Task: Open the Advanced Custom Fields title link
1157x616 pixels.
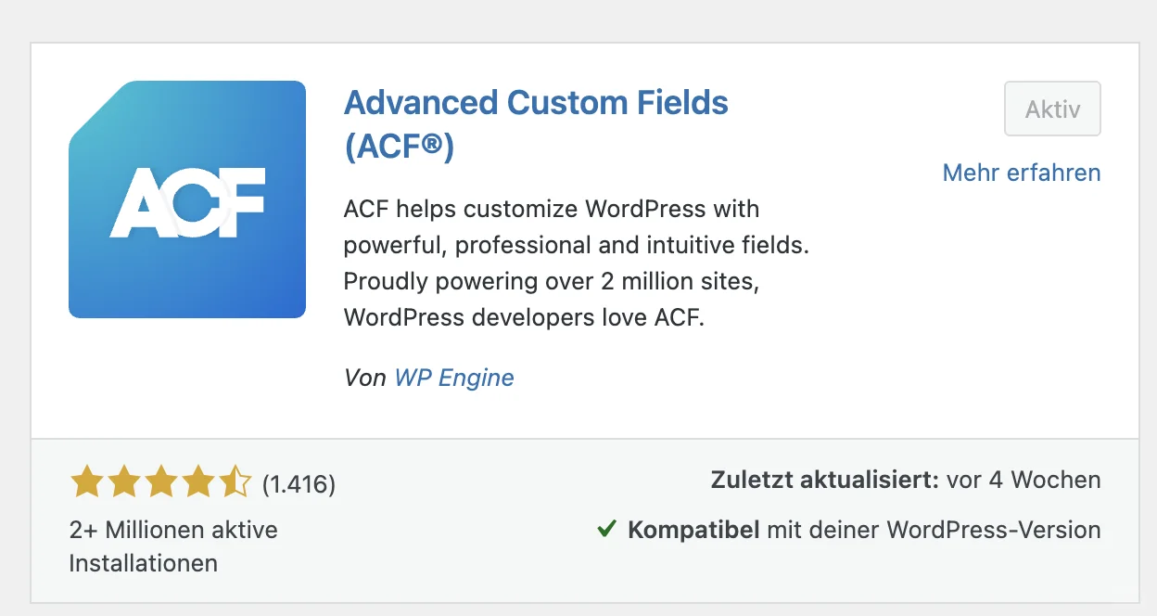Action: pyautogui.click(x=536, y=103)
